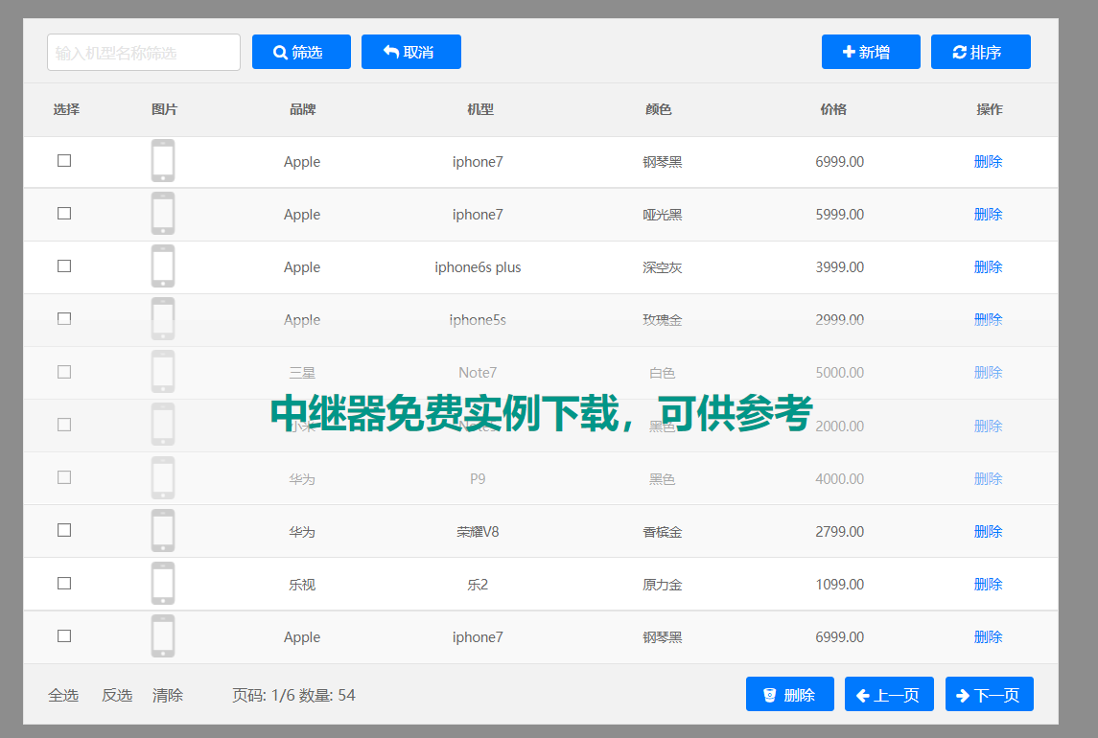The image size is (1098, 738).
Task: Click the 新增 add button
Action: [871, 52]
